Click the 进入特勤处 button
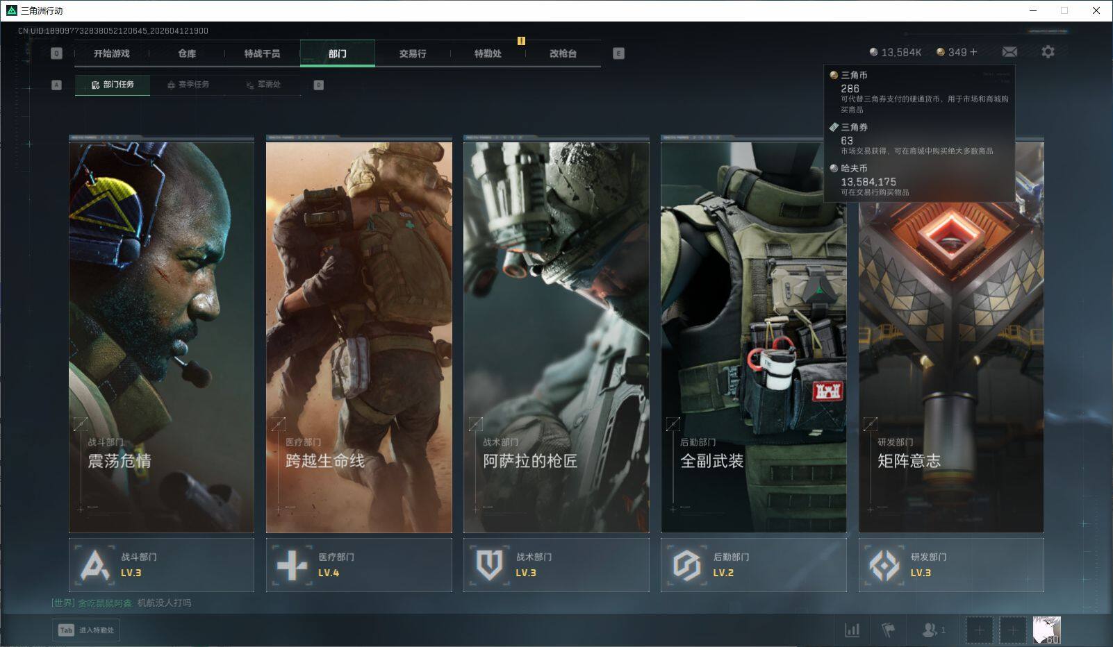The width and height of the screenshot is (1113, 647). tap(86, 630)
